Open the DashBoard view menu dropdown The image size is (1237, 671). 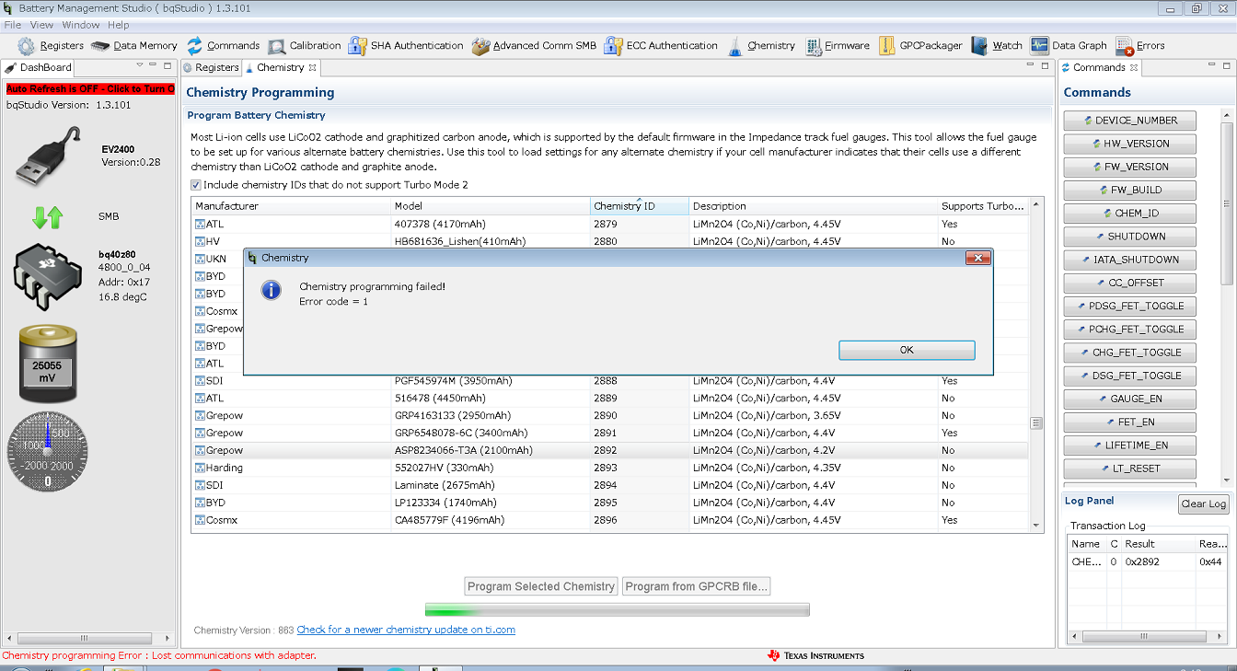[x=140, y=66]
